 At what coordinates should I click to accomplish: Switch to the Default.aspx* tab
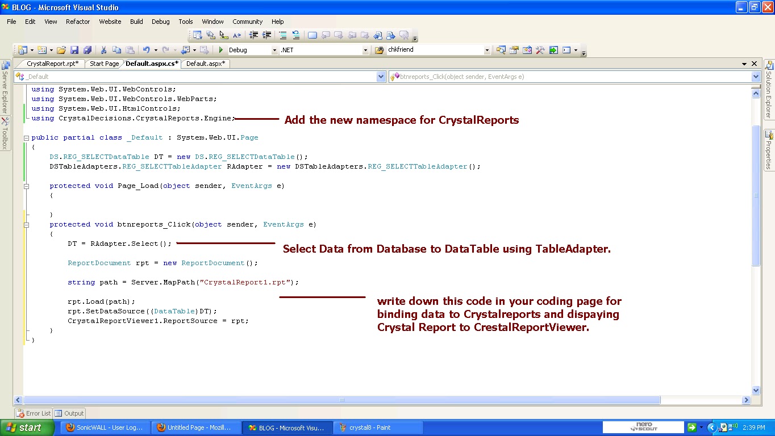[x=205, y=64]
